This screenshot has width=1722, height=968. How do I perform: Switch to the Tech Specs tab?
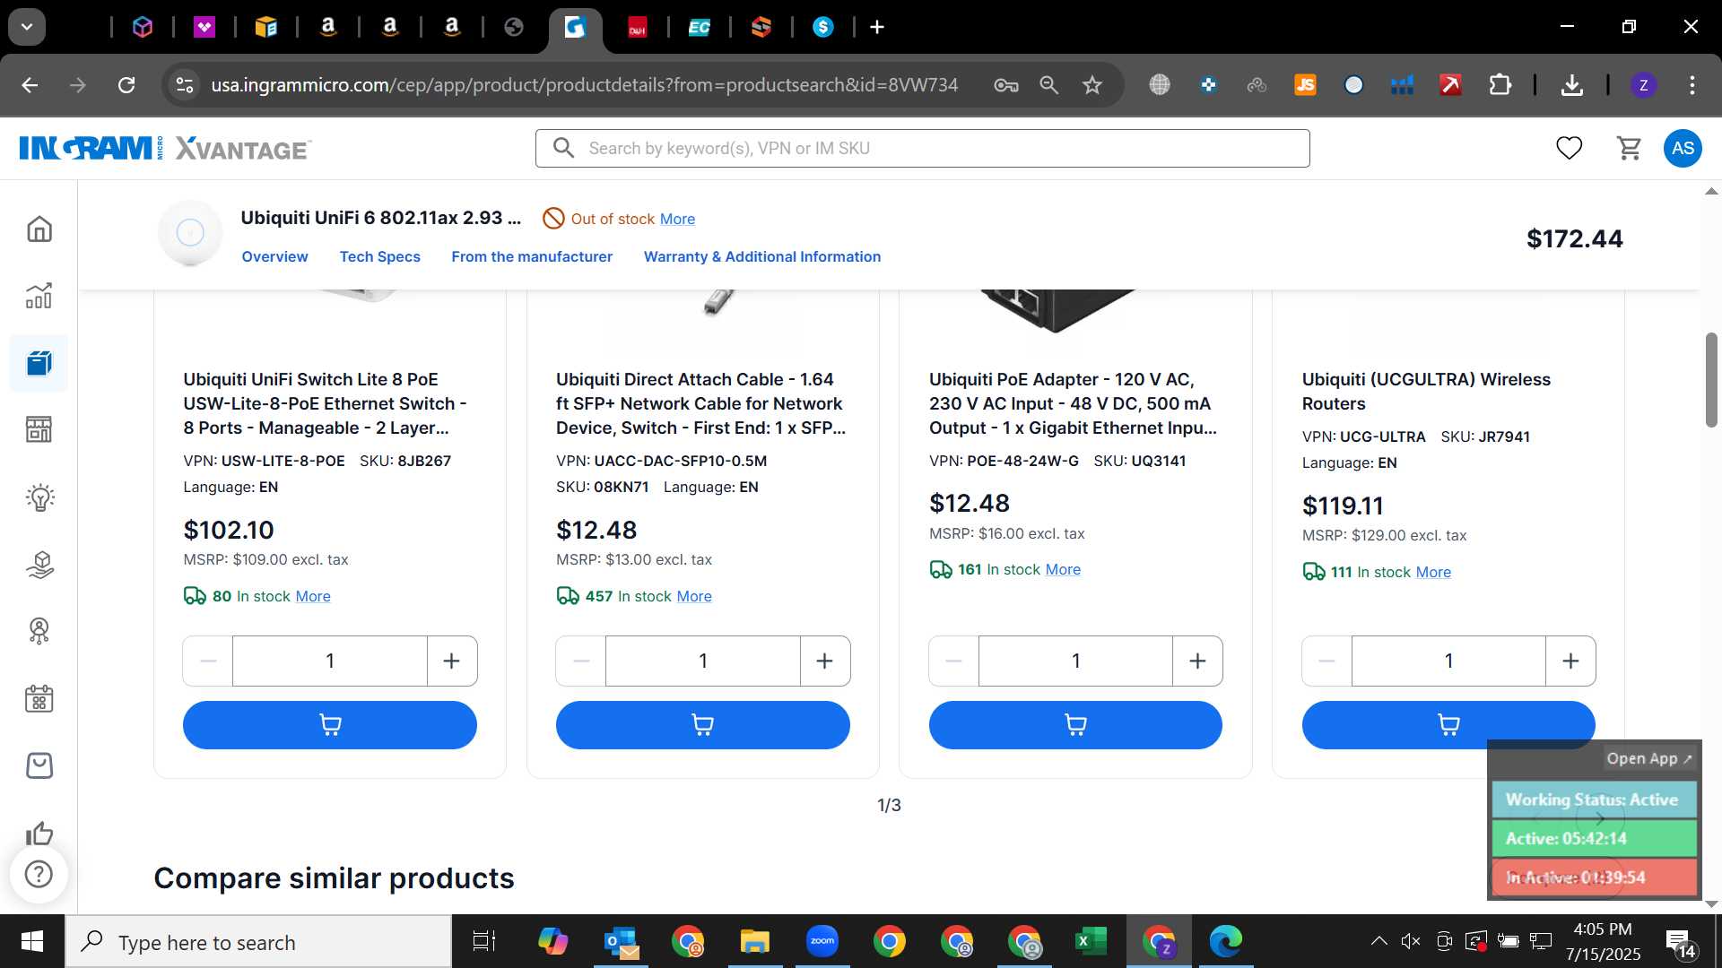(379, 256)
